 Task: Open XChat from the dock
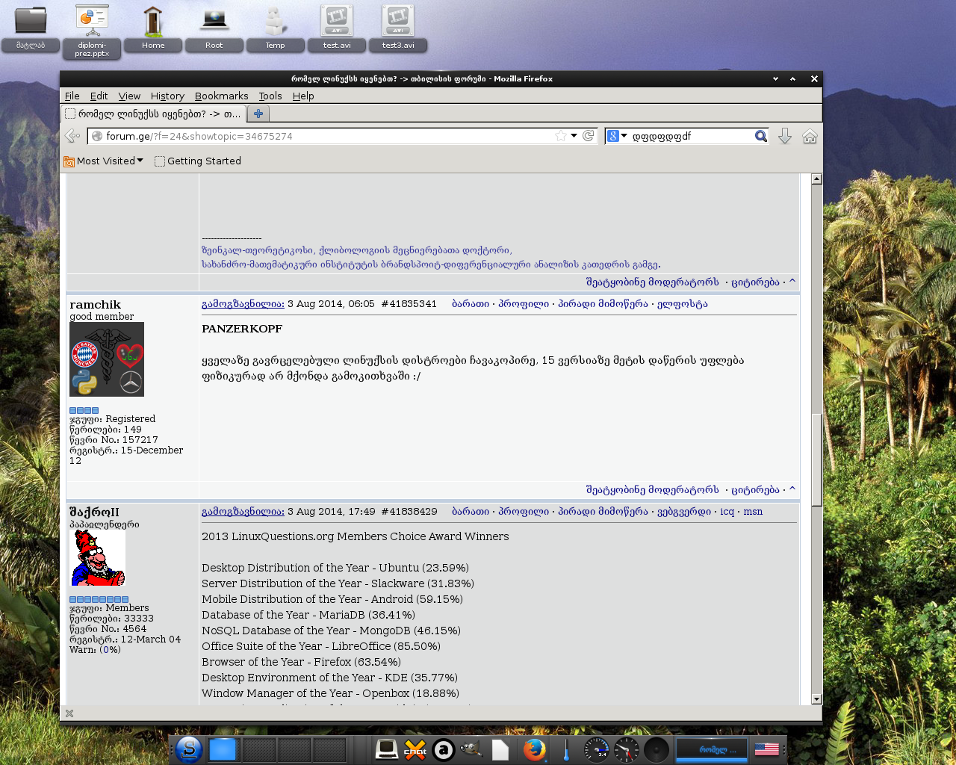coord(415,749)
